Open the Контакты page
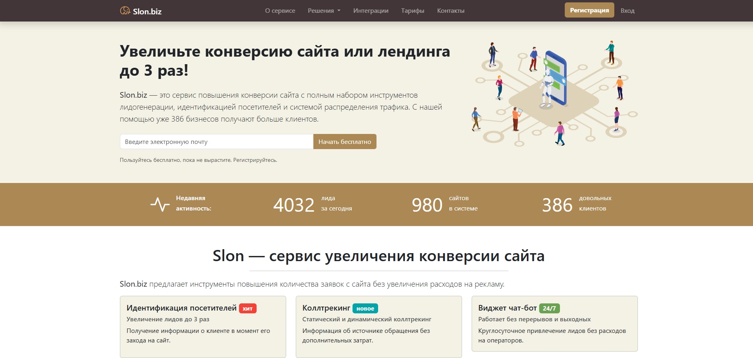The height and width of the screenshot is (358, 753). 451,11
